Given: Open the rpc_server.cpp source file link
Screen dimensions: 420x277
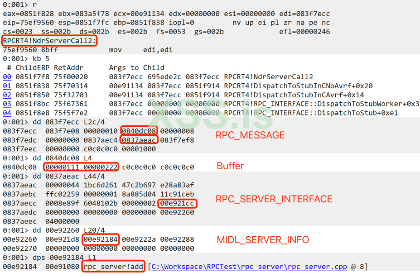Looking at the screenshot, I should click(249, 267).
